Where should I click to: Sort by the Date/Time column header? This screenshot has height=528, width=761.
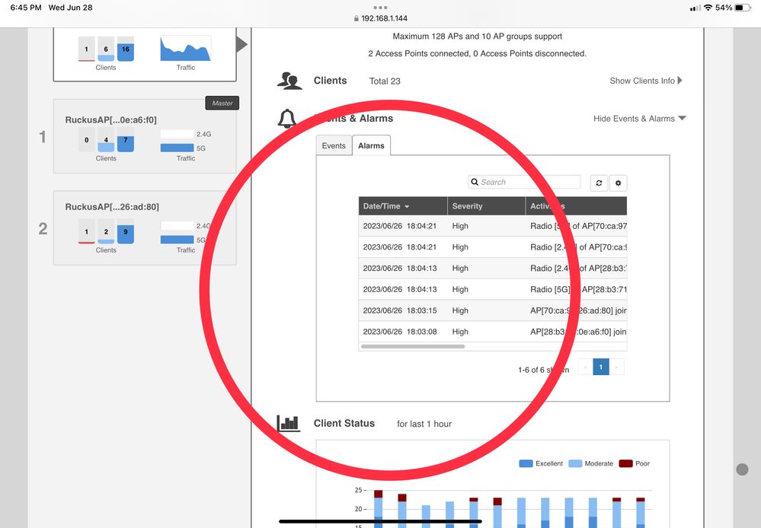click(386, 206)
